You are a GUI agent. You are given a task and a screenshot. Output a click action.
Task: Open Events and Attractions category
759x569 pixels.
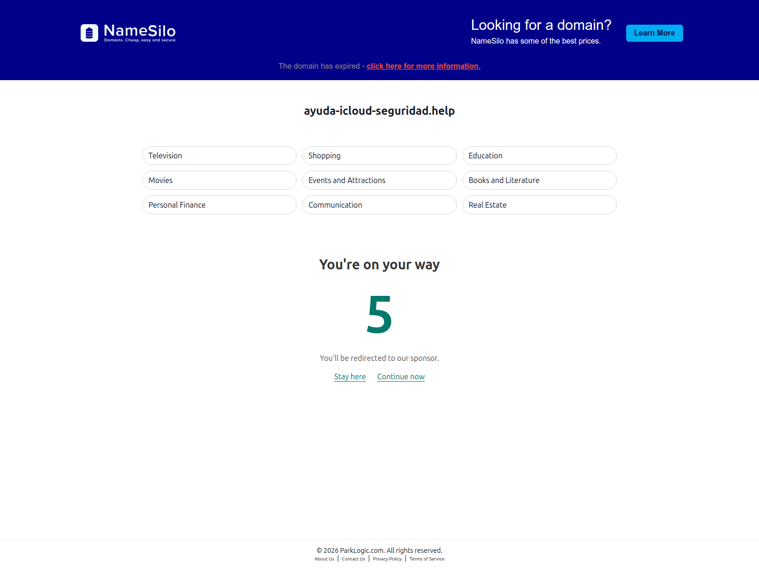(x=379, y=180)
